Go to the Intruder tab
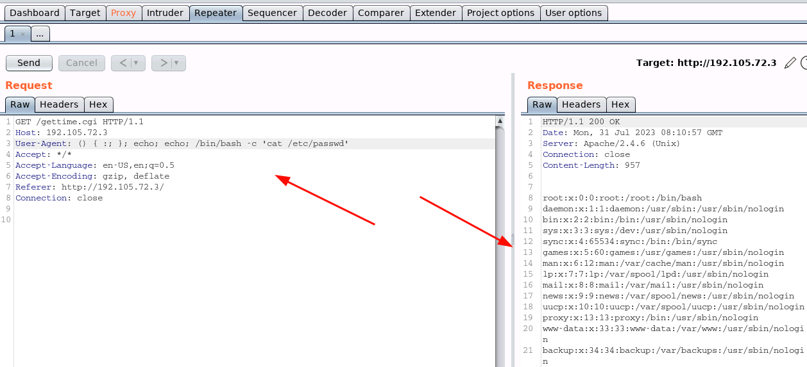 pos(165,13)
